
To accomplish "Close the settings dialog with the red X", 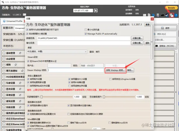I will [152, 19].
